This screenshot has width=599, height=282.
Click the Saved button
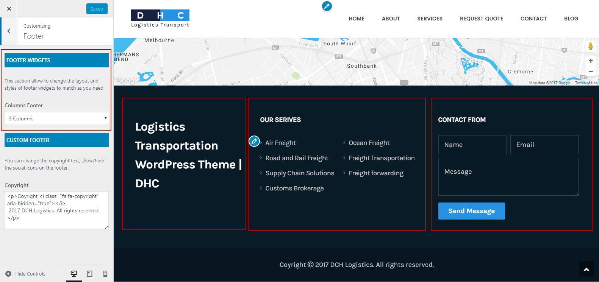pyautogui.click(x=97, y=9)
